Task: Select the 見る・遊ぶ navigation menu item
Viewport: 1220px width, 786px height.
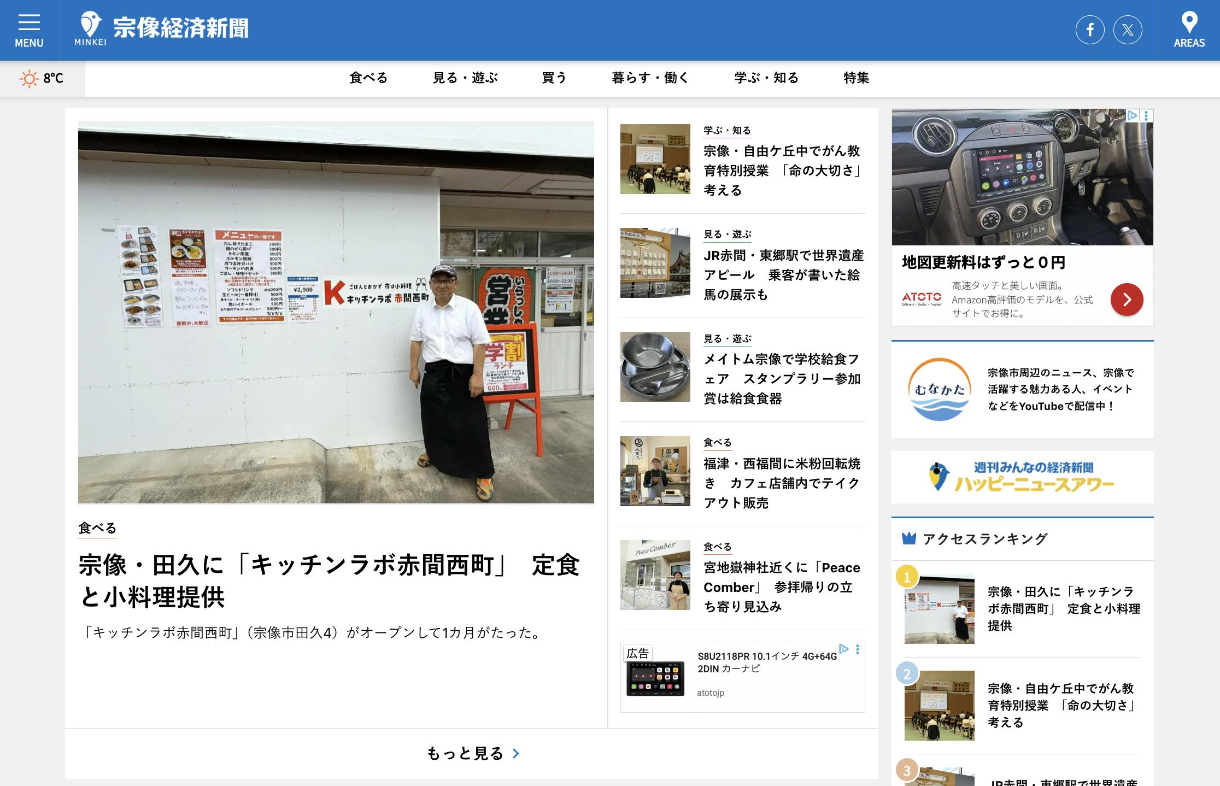Action: 465,78
